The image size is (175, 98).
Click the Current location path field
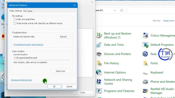[x=42, y=58]
